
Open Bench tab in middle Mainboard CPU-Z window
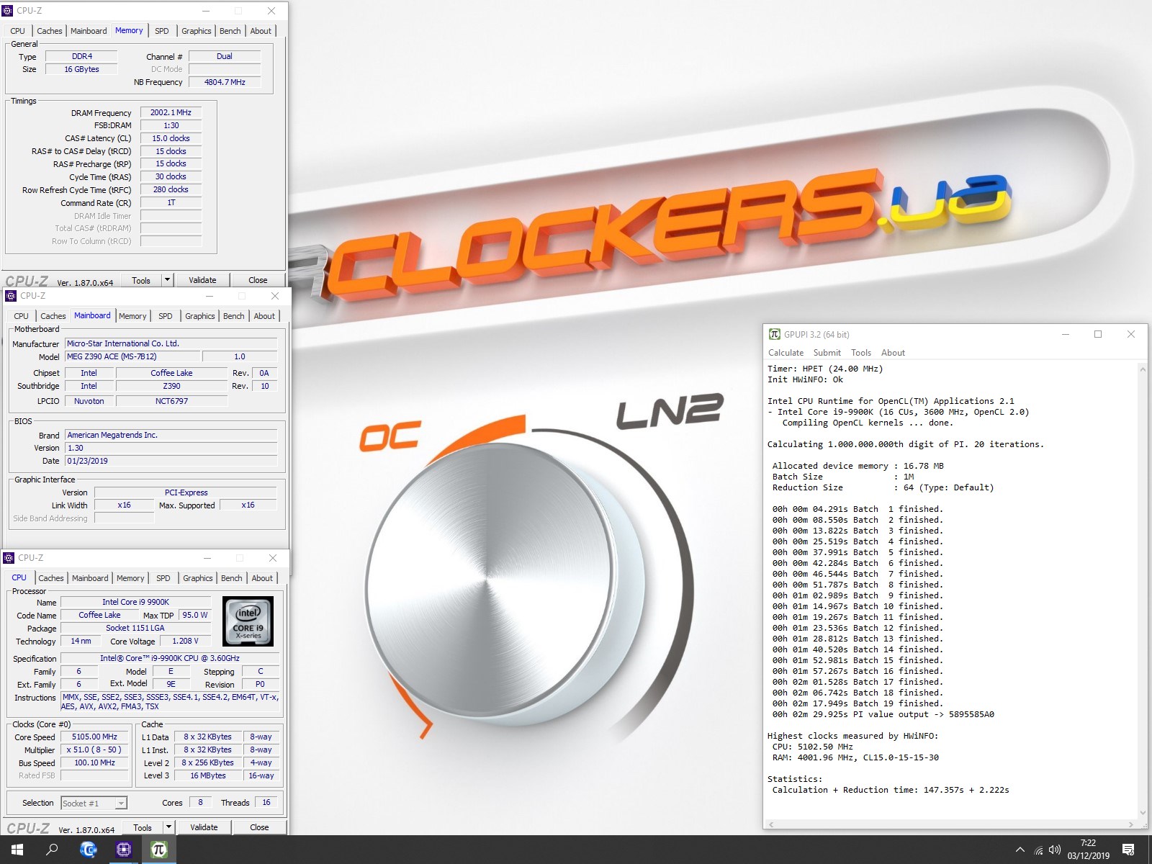tap(234, 316)
